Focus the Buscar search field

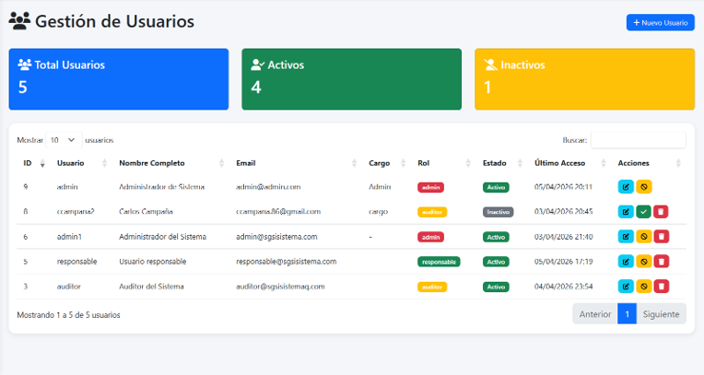point(638,140)
